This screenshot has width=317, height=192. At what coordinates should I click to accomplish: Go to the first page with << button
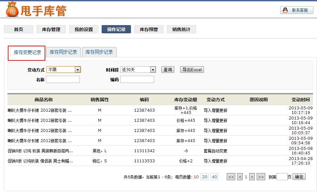pyautogui.click(x=231, y=177)
